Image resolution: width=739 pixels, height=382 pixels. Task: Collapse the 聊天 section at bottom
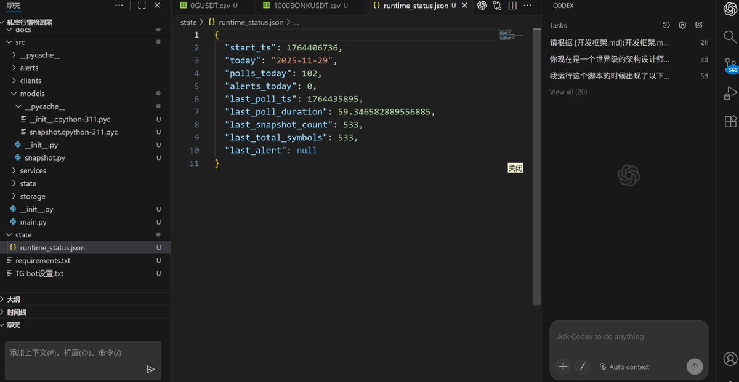point(85,325)
